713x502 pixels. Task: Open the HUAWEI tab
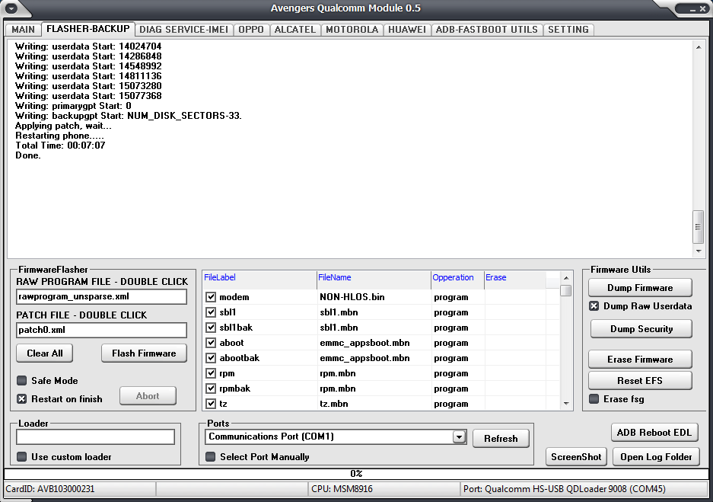(x=407, y=30)
